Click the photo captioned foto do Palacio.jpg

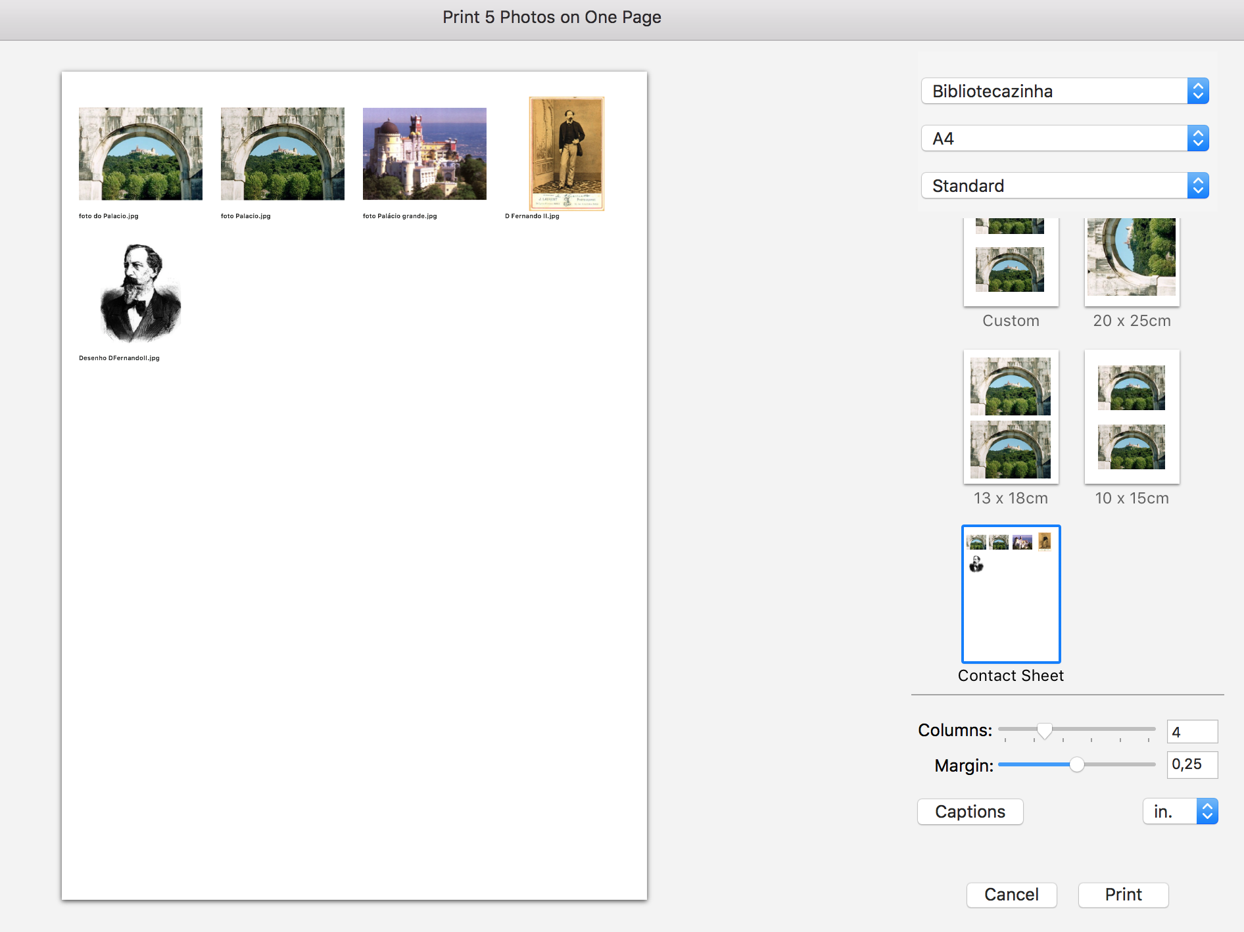click(x=141, y=154)
